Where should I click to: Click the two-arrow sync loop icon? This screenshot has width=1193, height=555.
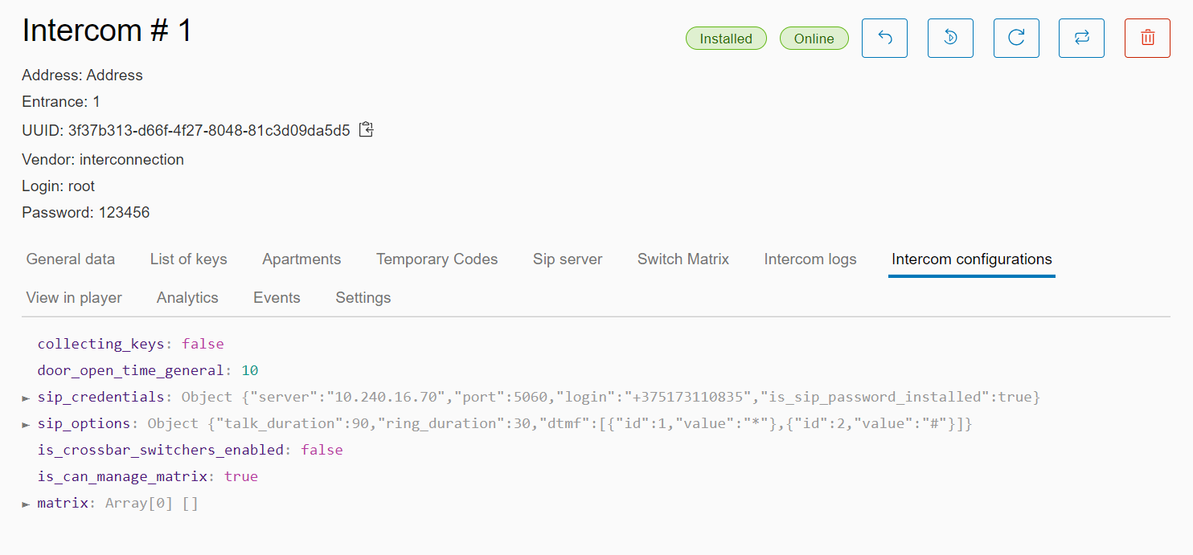coord(1081,38)
